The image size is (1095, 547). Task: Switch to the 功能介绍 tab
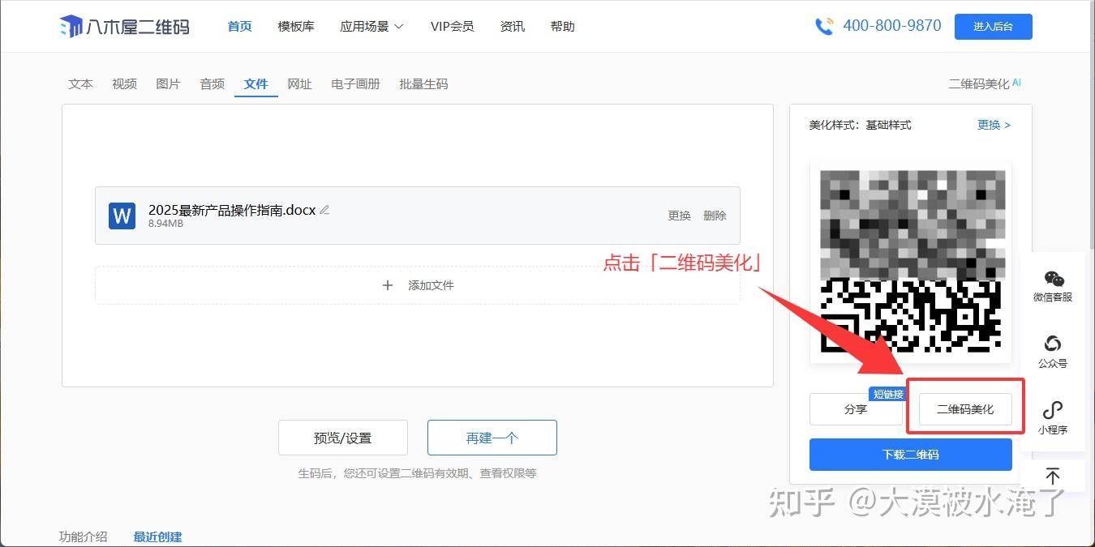click(83, 536)
